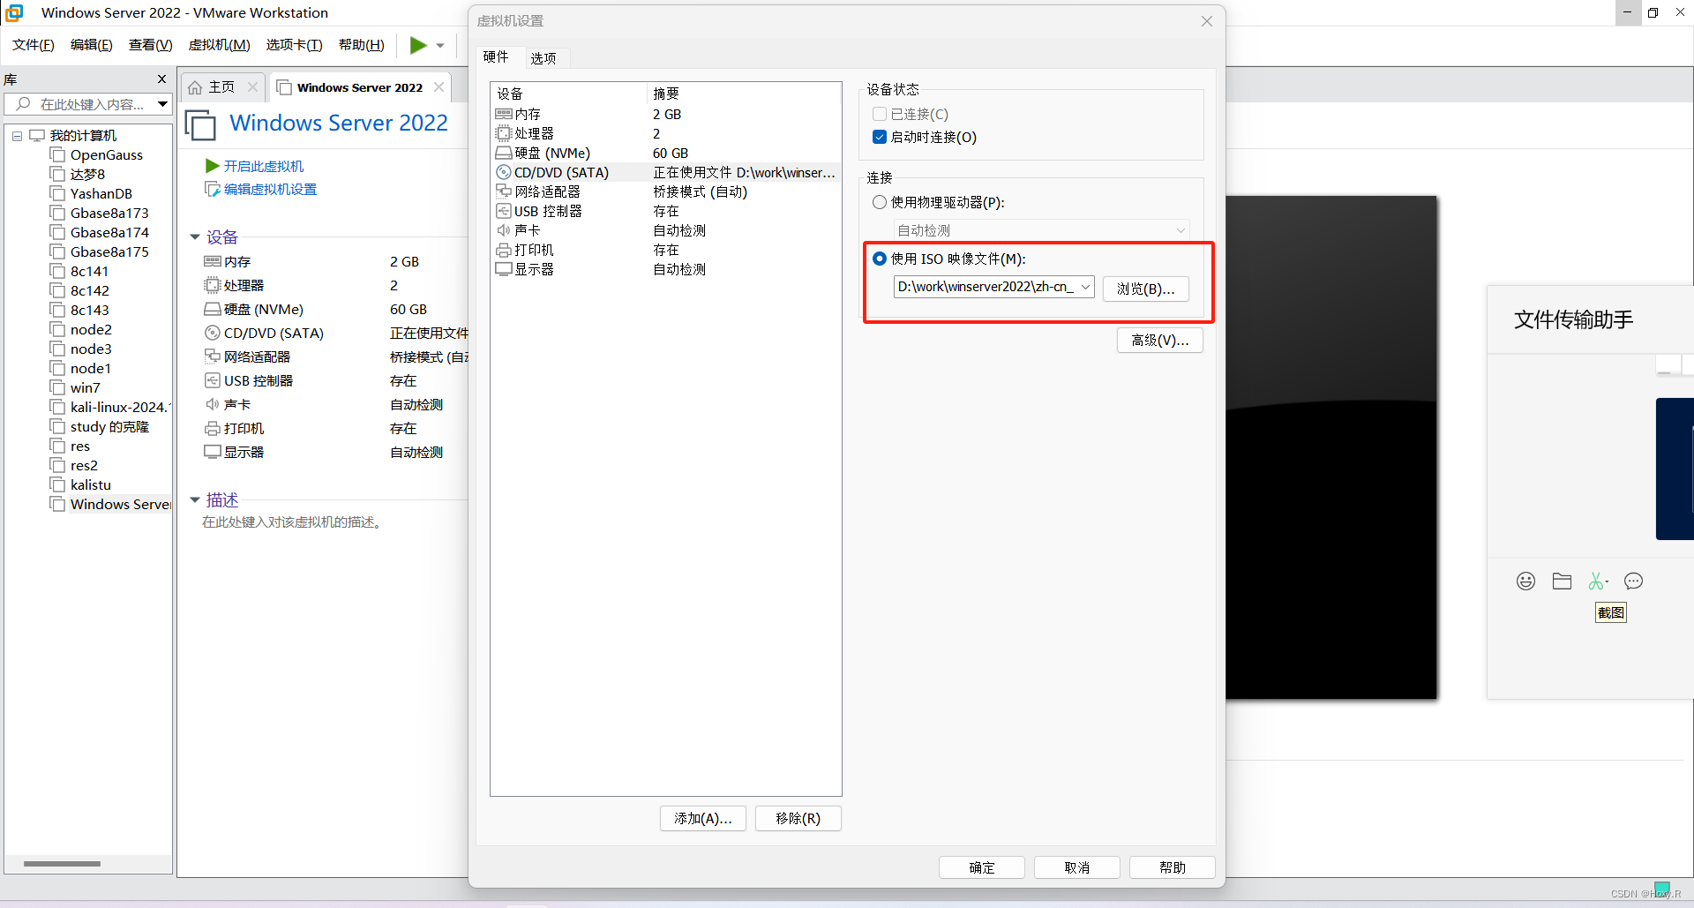Click the NVMe hard disk icon in dialog list

point(503,153)
